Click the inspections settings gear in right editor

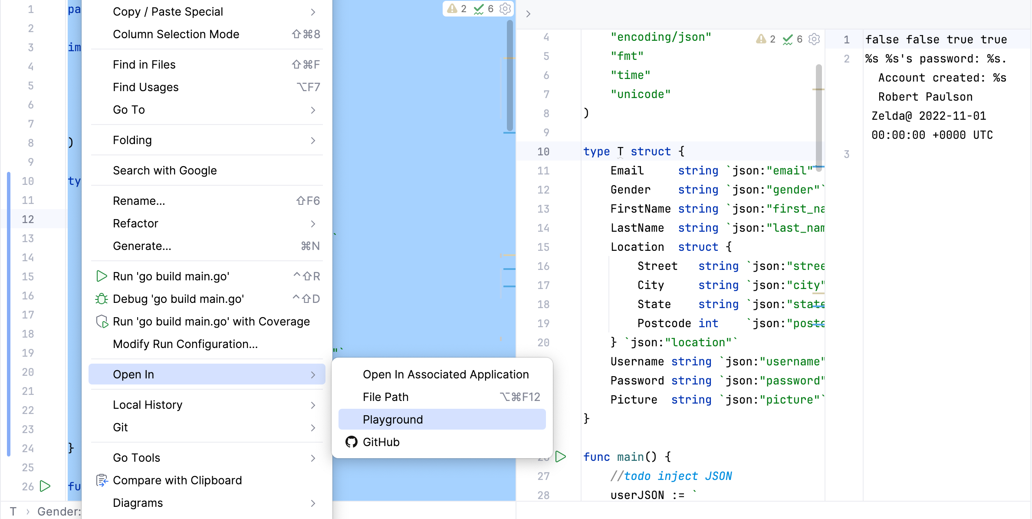pos(814,39)
